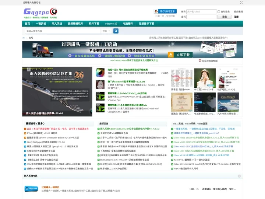This screenshot has height=199, width=265.
Task: Click the expand icon at top right corner
Action: click(x=241, y=3)
